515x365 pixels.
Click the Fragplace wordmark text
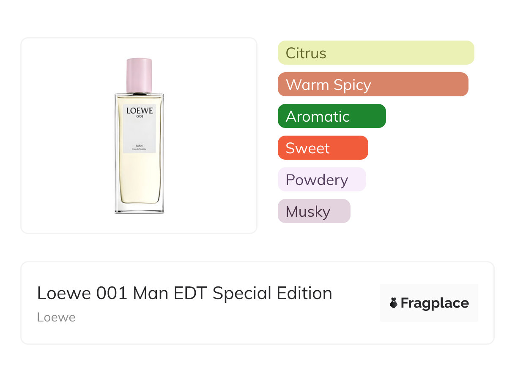click(435, 303)
